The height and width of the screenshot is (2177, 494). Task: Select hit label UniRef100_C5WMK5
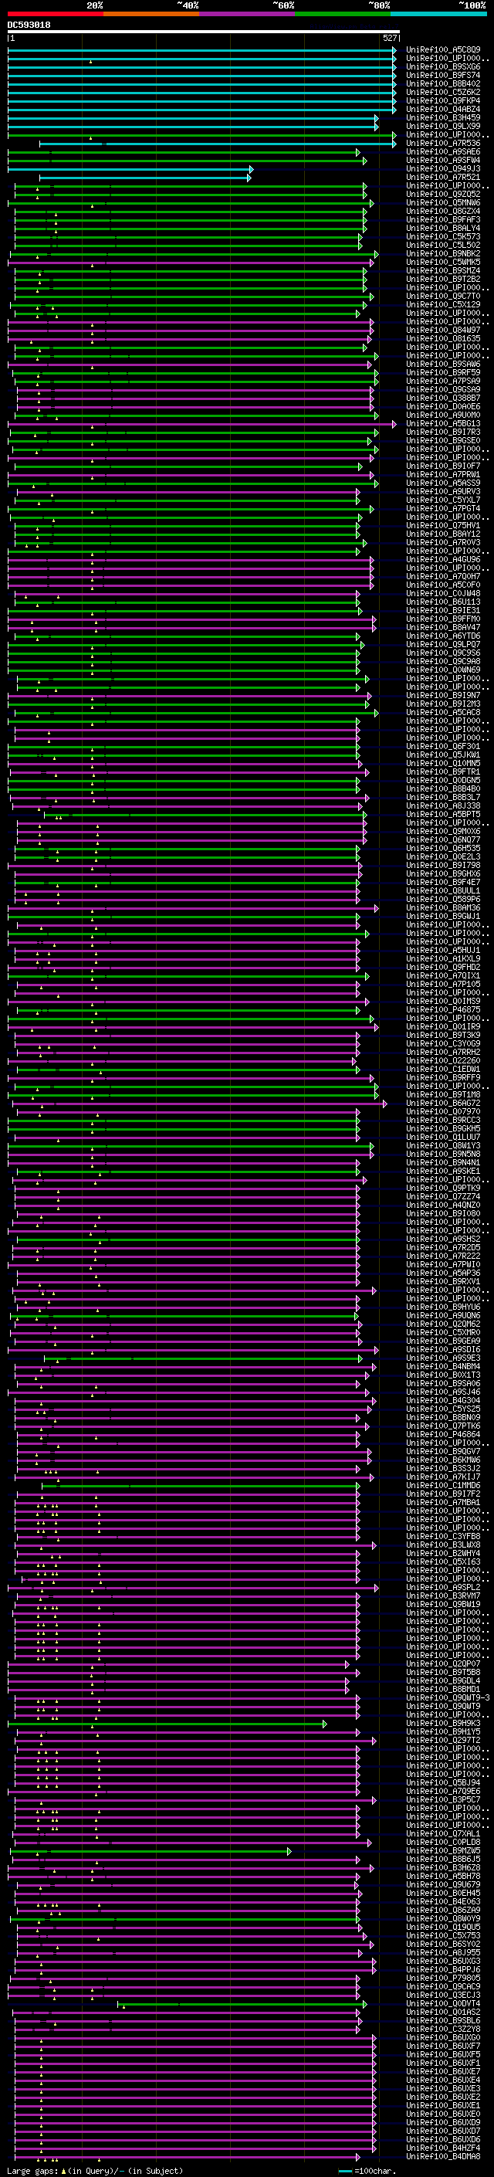[443, 262]
